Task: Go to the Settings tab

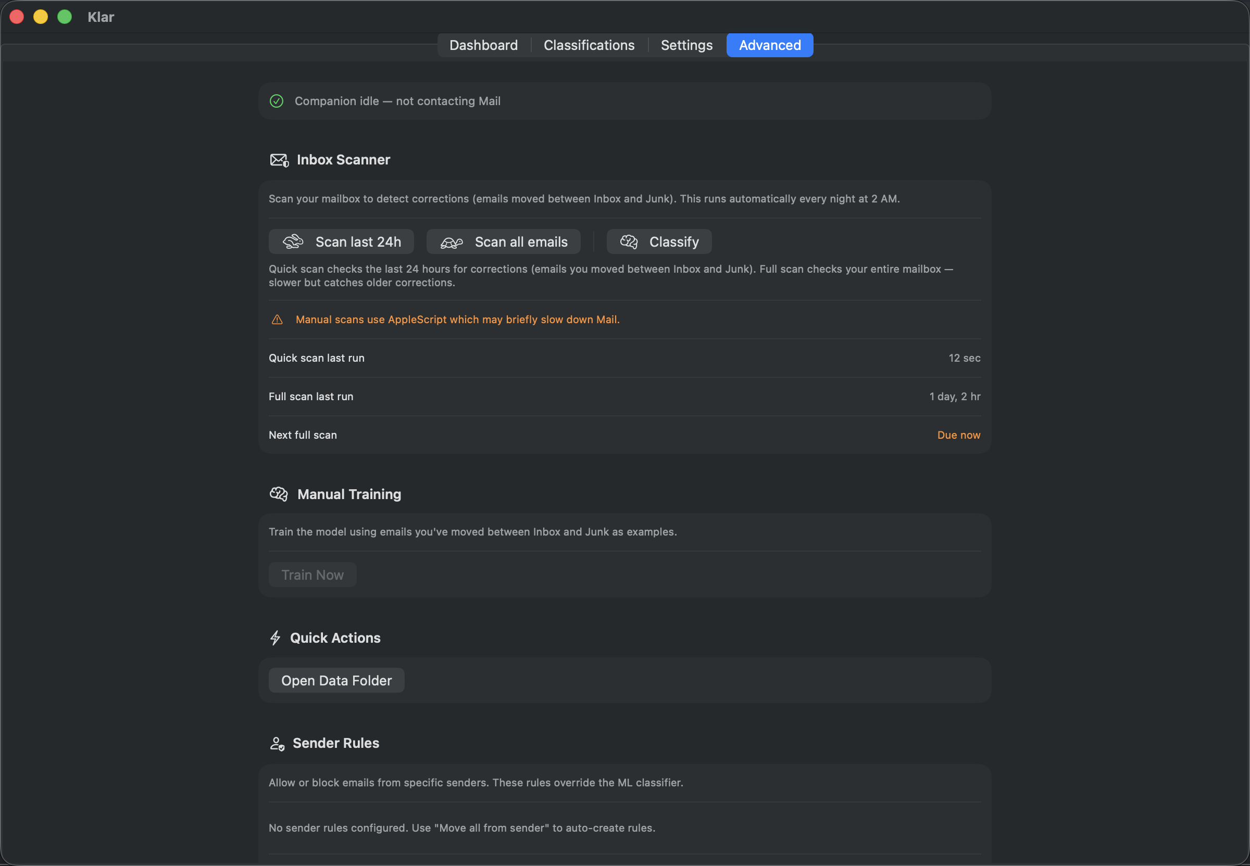Action: pos(686,45)
